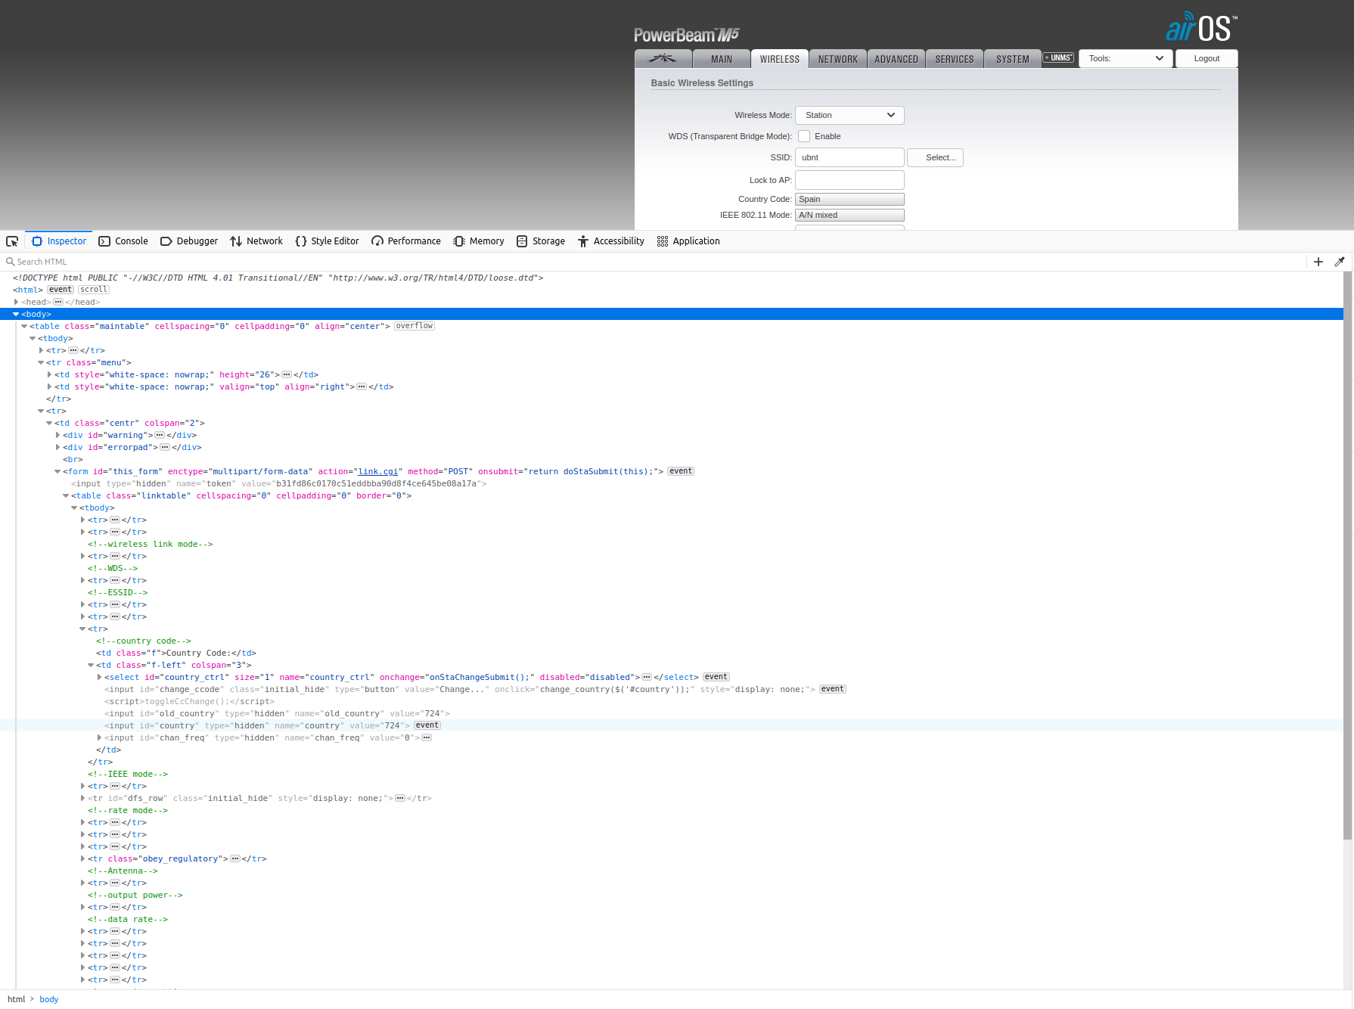
Task: Select the node picker icon in DevTools
Action: pos(12,241)
